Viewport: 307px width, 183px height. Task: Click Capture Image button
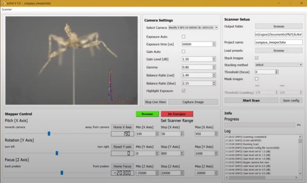click(x=194, y=102)
